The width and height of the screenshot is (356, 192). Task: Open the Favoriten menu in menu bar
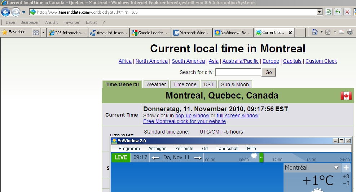pos(72,22)
